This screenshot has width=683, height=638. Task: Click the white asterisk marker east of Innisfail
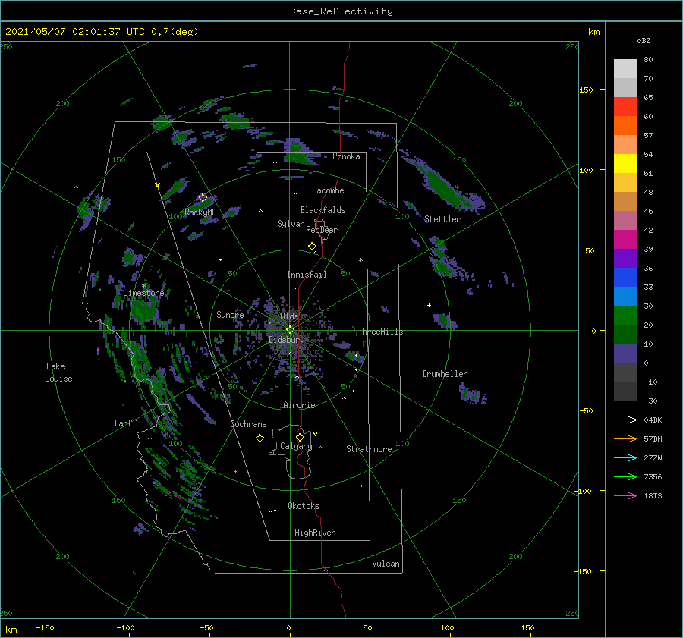(360, 260)
